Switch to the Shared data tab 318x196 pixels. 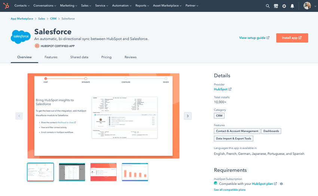pos(79,57)
